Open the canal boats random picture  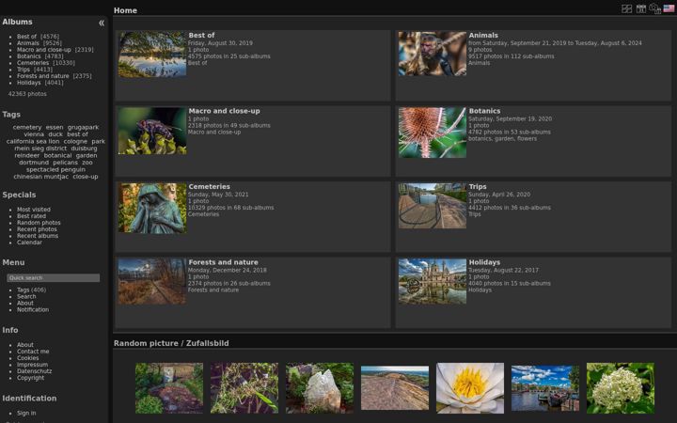pyautogui.click(x=545, y=388)
